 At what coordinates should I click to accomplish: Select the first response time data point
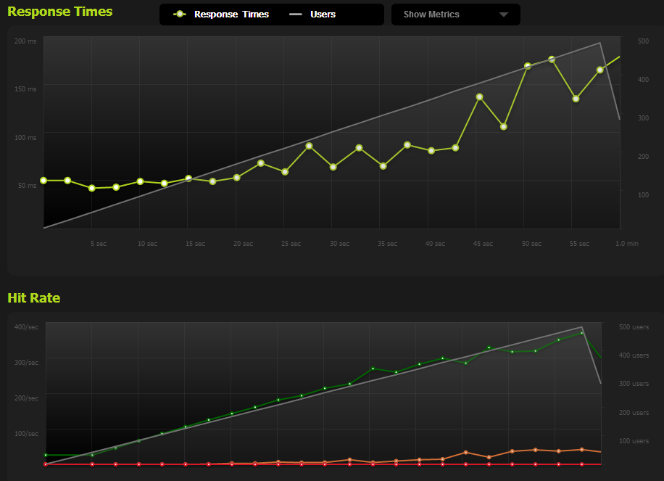43,181
